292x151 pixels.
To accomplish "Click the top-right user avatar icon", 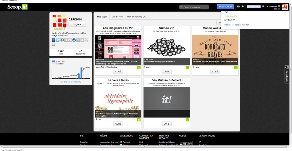I will coord(285,7).
